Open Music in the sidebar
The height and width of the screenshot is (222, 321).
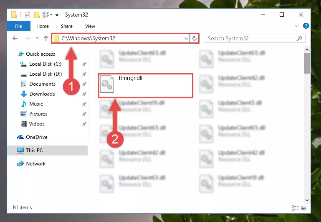tap(36, 104)
